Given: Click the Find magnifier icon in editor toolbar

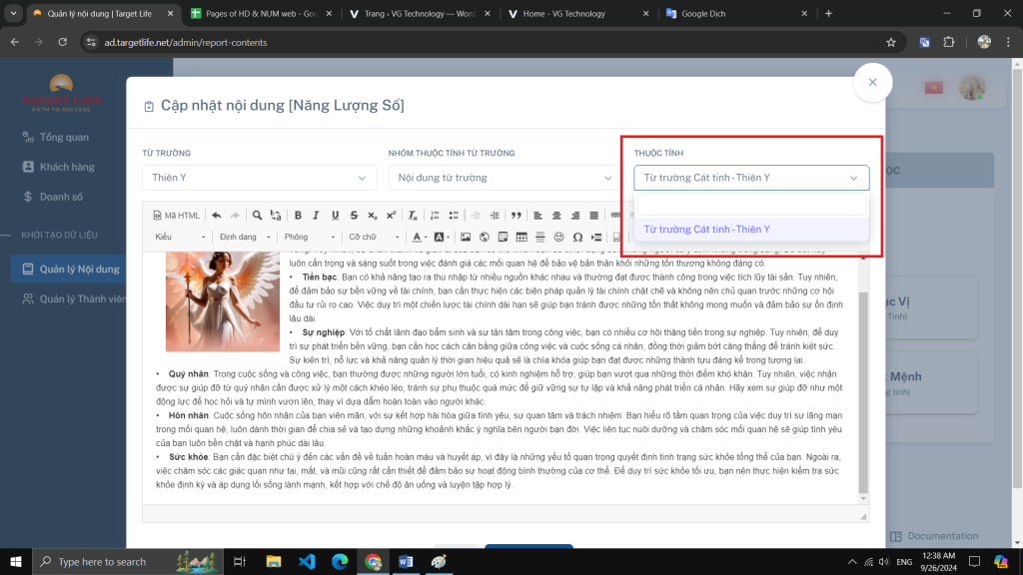Looking at the screenshot, I should point(257,216).
